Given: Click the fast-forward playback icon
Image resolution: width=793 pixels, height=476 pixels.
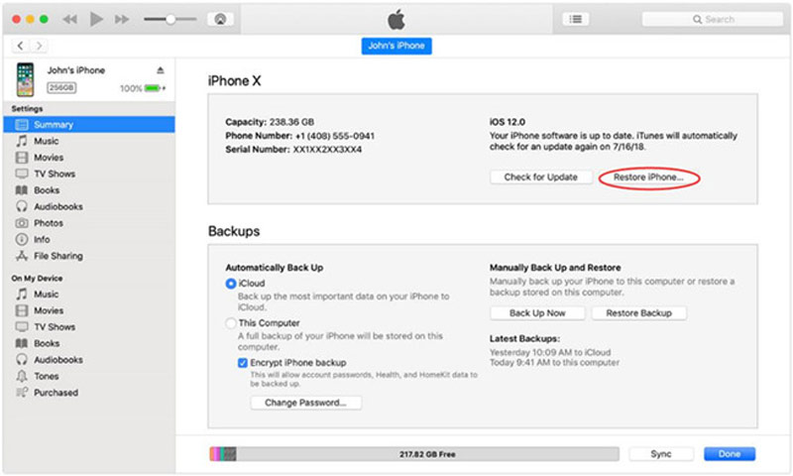Looking at the screenshot, I should point(122,19).
